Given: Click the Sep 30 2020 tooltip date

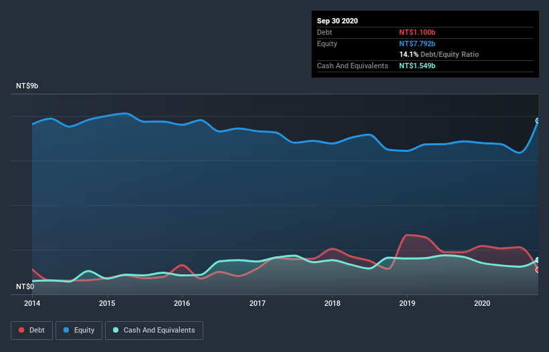Looking at the screenshot, I should point(337,21).
